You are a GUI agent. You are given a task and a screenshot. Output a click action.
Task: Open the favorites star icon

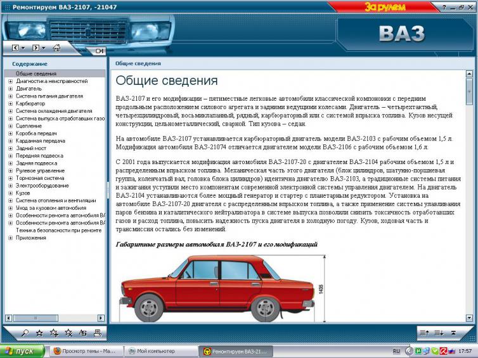pos(39,333)
